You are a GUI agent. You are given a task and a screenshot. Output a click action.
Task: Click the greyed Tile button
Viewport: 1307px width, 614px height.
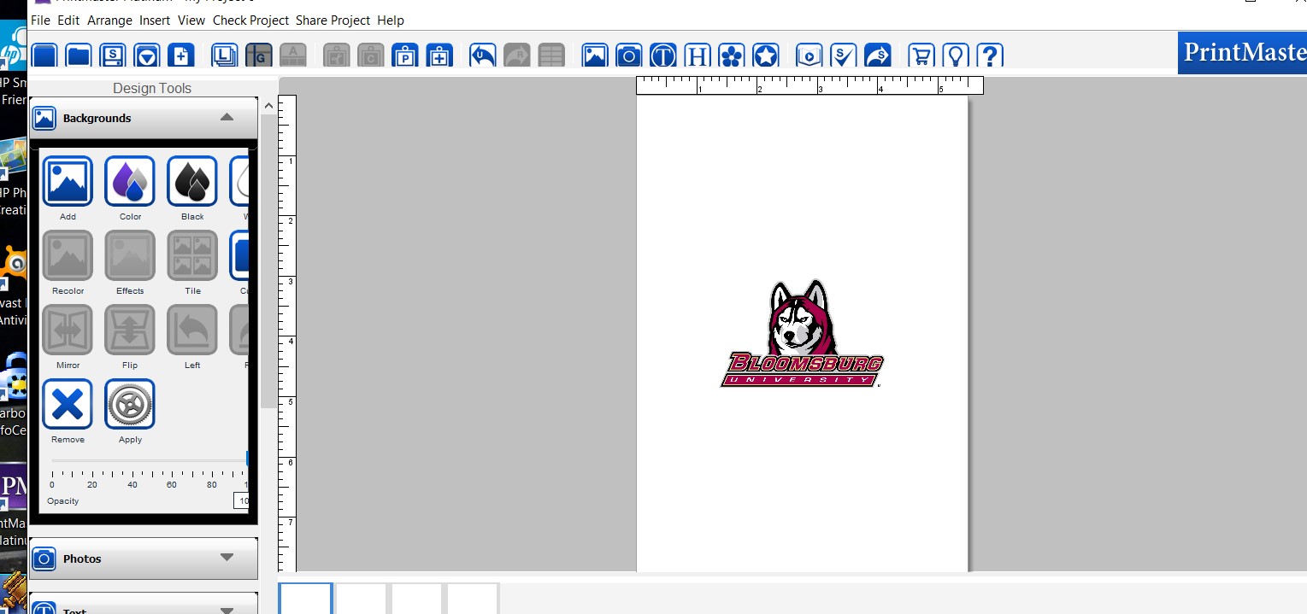[x=192, y=255]
